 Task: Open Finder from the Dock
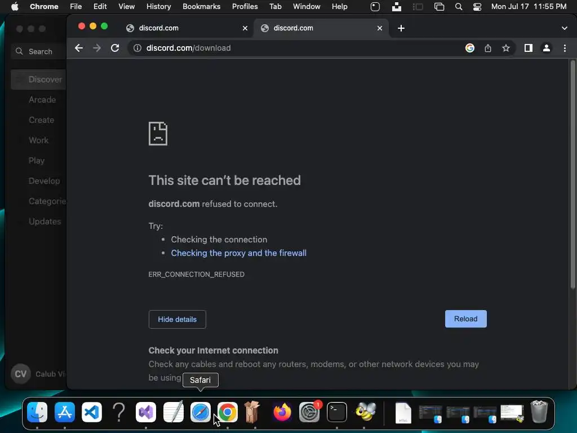coord(37,412)
